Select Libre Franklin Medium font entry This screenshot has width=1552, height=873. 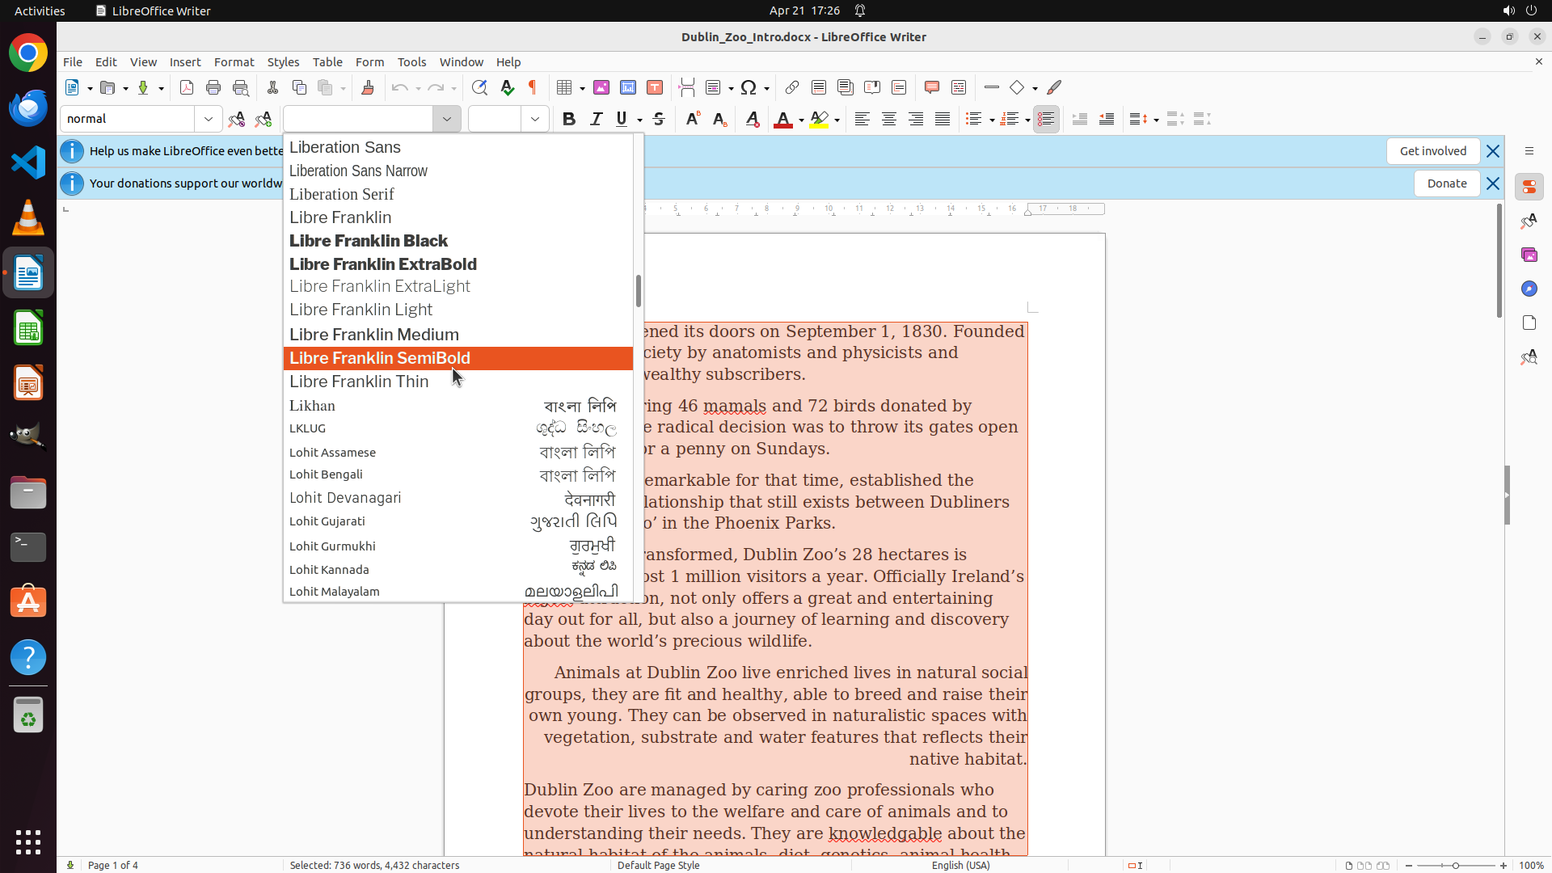[374, 335]
